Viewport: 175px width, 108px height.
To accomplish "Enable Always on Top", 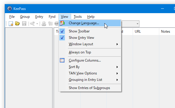I will click(x=90, y=52).
